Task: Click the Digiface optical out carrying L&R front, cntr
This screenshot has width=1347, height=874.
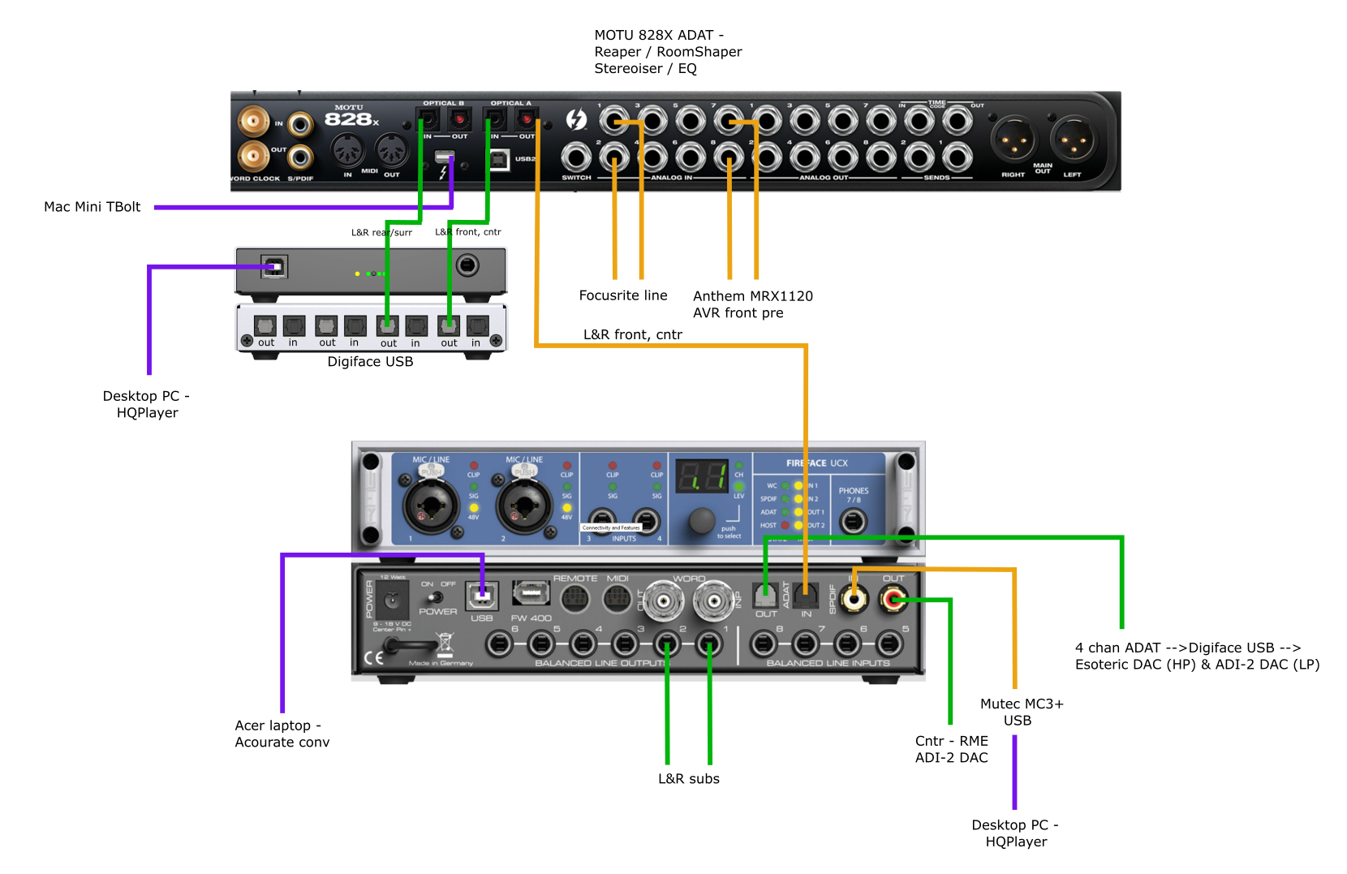Action: point(449,325)
